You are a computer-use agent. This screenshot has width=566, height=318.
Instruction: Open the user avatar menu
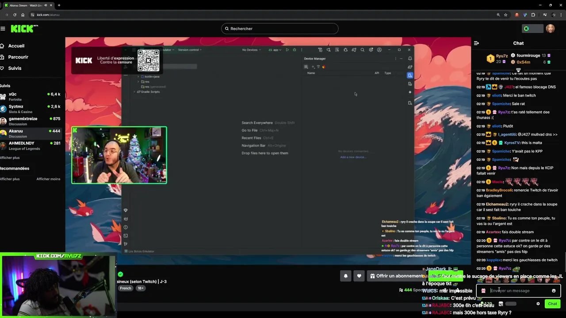pos(550,29)
